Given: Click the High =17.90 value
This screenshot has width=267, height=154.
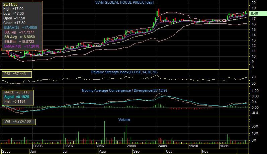Looking at the screenshot, I should pyautogui.click(x=13, y=9).
